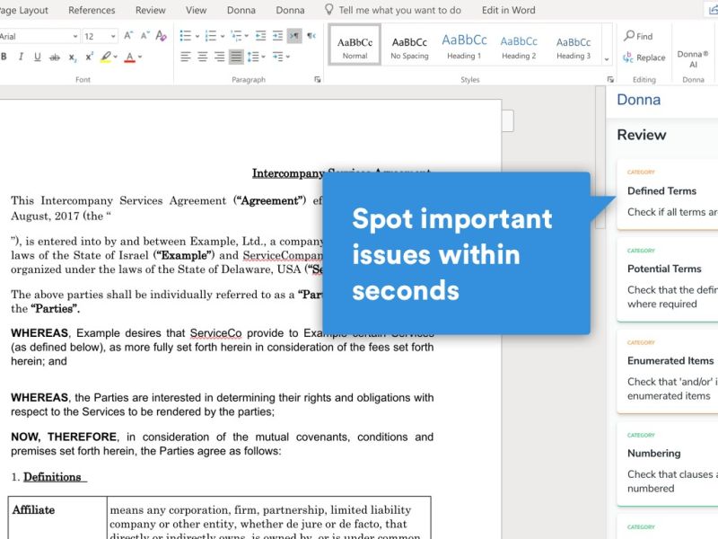Toggle italic formatting
Image resolution: width=718 pixels, height=539 pixels.
click(x=21, y=57)
